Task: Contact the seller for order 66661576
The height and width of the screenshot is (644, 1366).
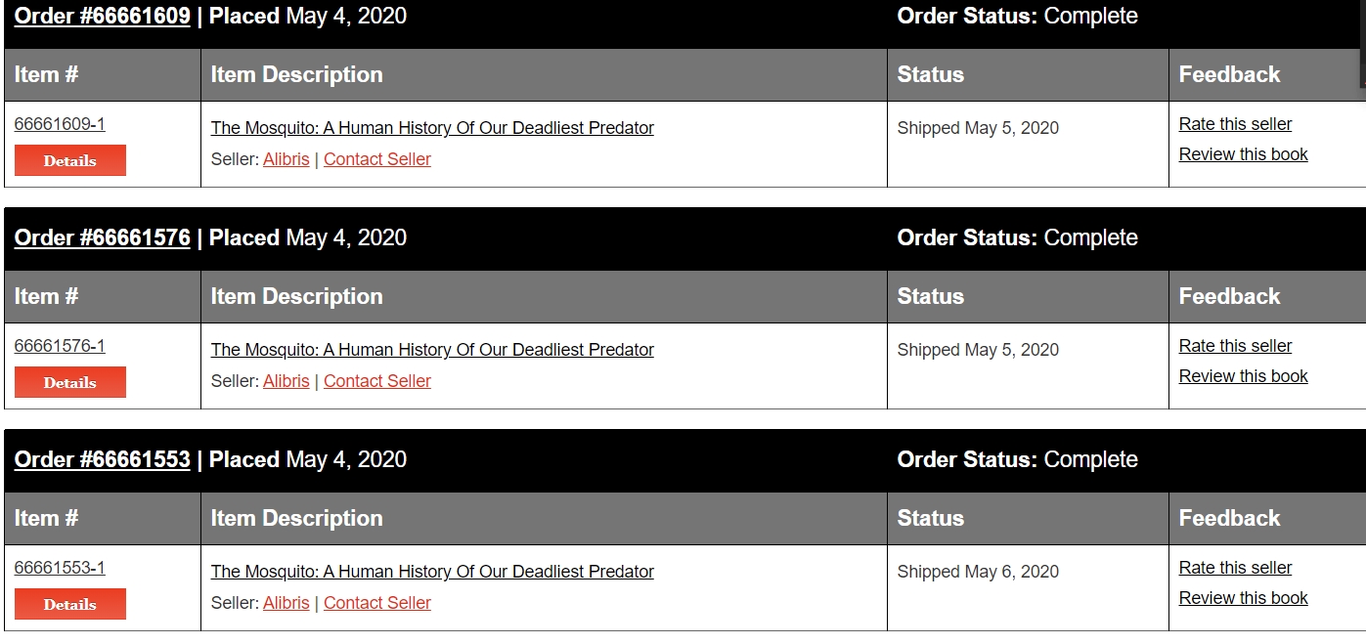Action: click(377, 380)
